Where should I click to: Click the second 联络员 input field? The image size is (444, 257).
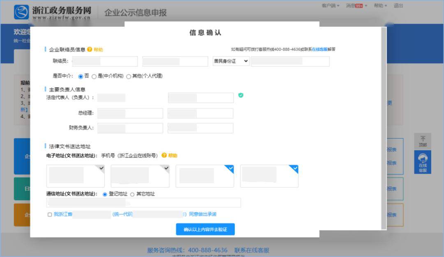175,61
